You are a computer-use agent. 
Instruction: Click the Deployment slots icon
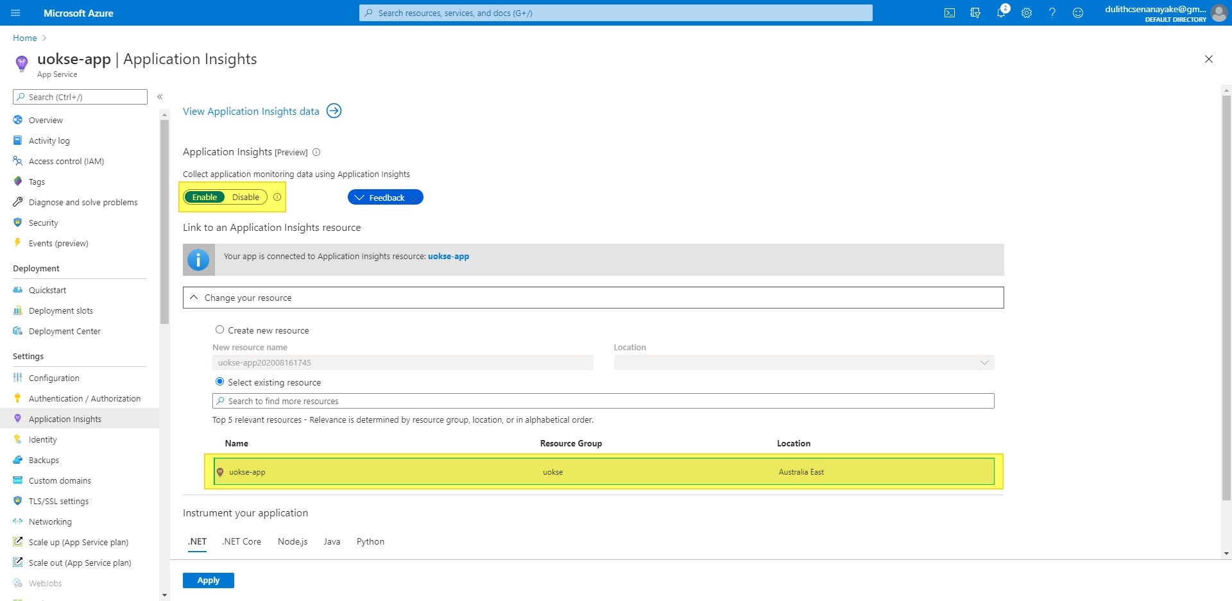pos(18,310)
